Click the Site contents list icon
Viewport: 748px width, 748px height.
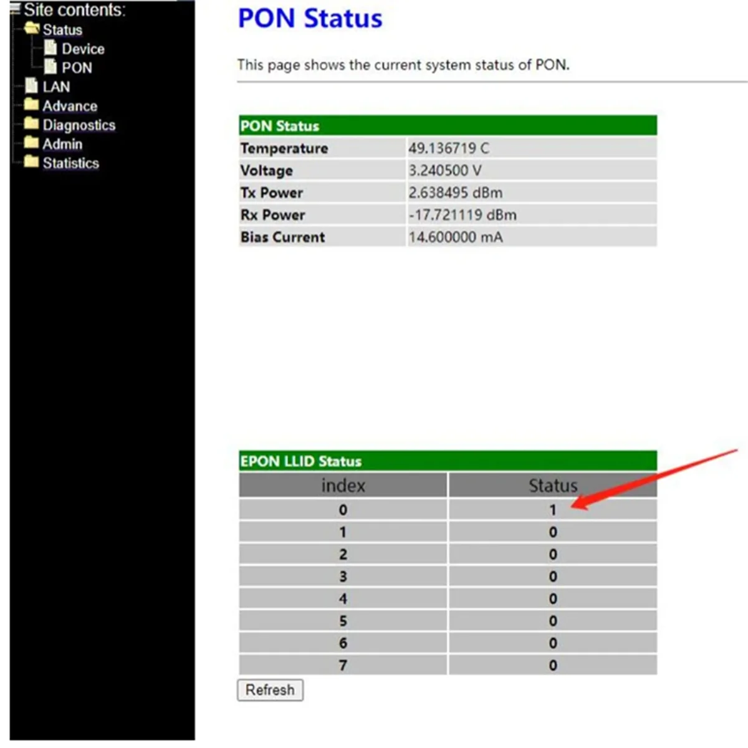pos(15,9)
